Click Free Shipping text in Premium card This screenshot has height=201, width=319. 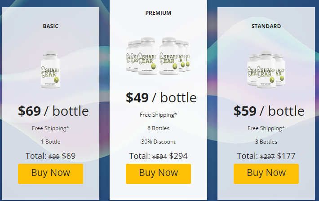click(x=158, y=115)
